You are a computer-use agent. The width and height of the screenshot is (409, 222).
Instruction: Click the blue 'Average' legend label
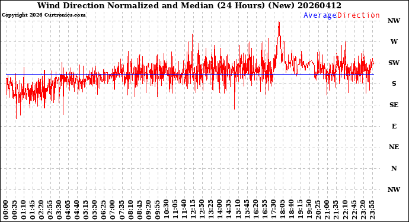coord(320,15)
